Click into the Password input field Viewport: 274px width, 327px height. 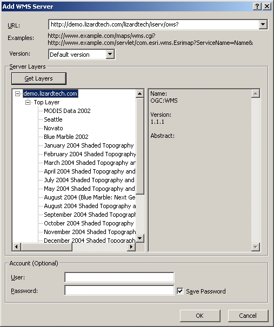pos(119,290)
